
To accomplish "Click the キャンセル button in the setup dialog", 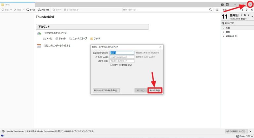I will [x=155, y=90].
